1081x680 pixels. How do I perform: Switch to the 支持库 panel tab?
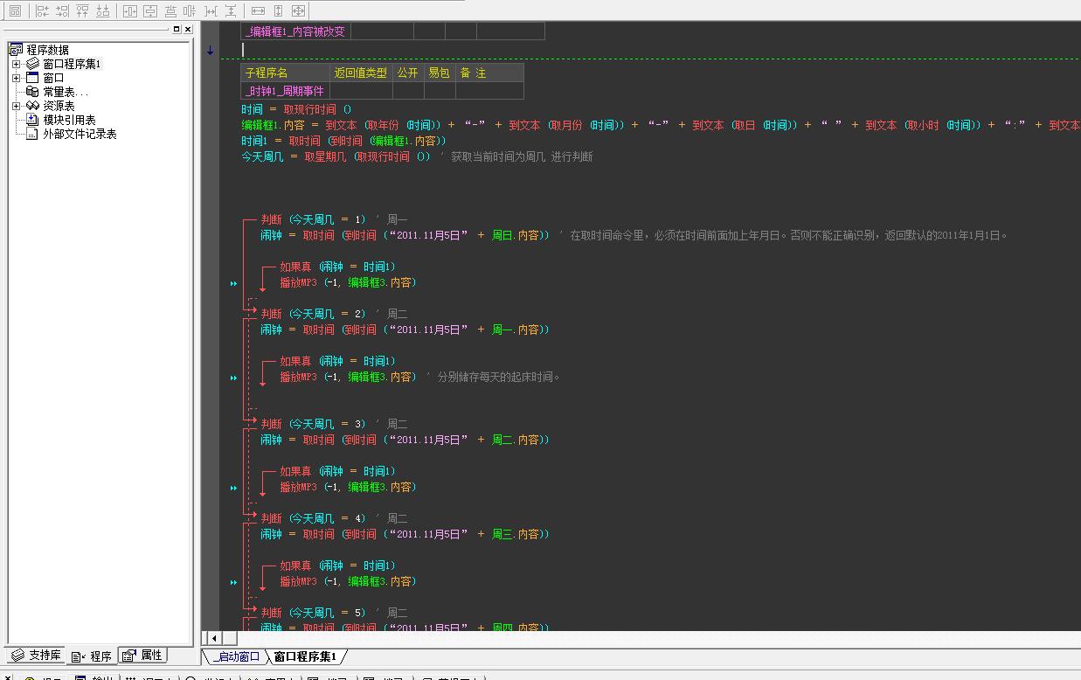(x=36, y=655)
